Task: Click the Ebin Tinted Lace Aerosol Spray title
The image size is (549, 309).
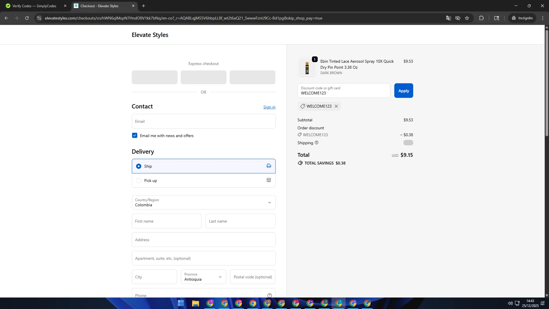Action: pyautogui.click(x=357, y=64)
